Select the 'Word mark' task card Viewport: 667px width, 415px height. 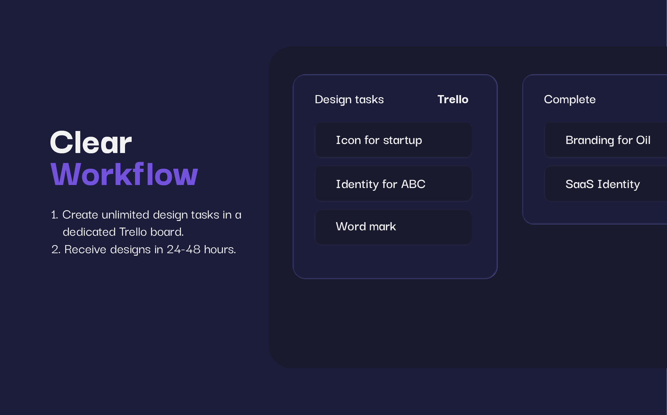coord(393,227)
